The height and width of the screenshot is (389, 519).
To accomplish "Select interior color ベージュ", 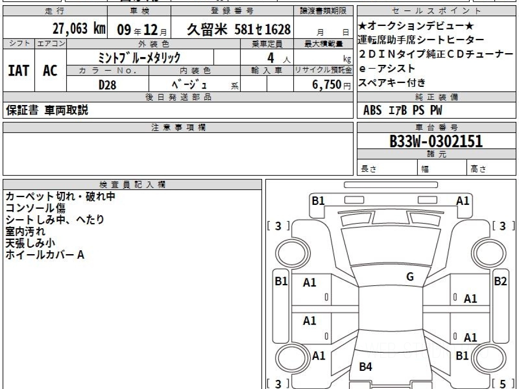I will (x=189, y=84).
